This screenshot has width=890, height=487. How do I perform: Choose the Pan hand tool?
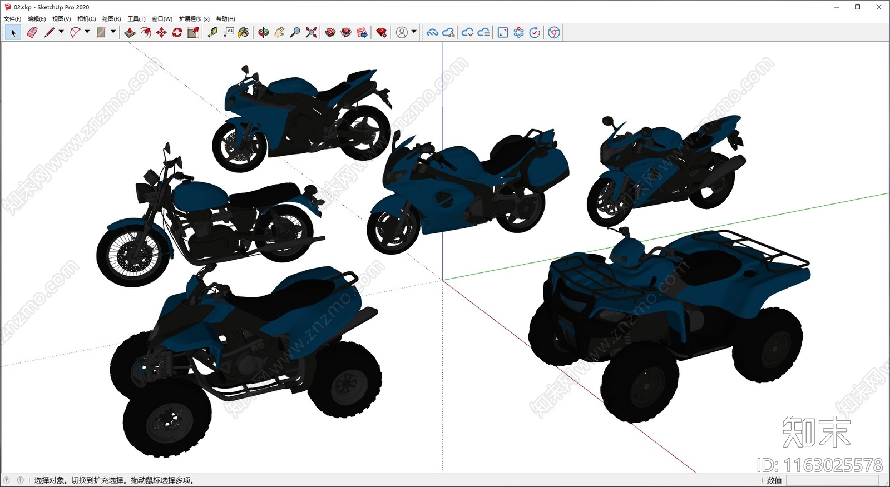click(x=279, y=33)
